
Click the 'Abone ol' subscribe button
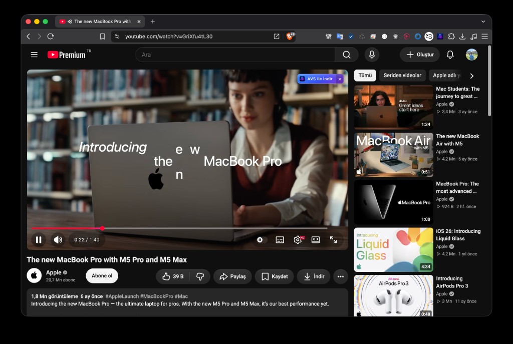[x=102, y=276]
